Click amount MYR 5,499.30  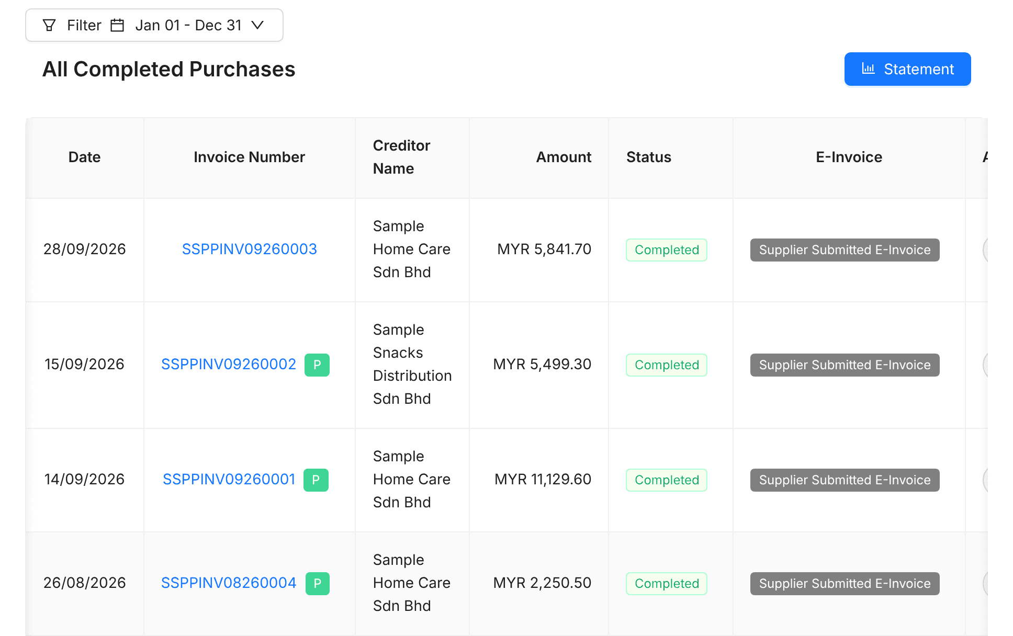[x=542, y=364]
